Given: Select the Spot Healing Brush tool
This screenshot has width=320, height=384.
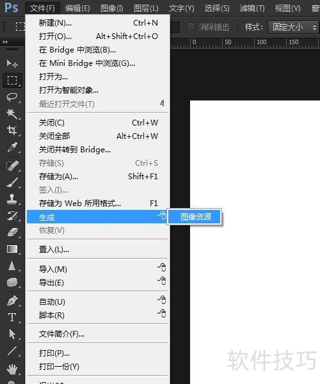Looking at the screenshot, I should pyautogui.click(x=12, y=166).
